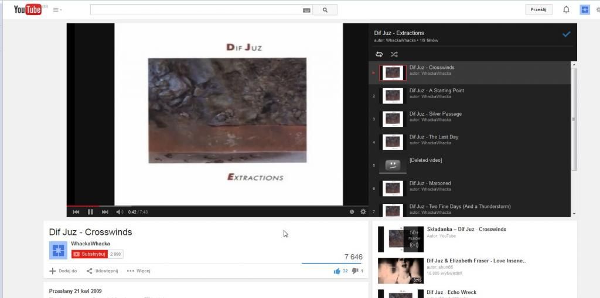
Task: Toggle playlist repeat icon
Action: 379,54
